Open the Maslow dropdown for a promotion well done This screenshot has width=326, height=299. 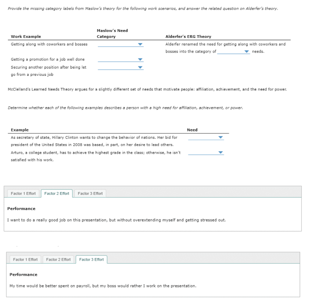pyautogui.click(x=120, y=59)
